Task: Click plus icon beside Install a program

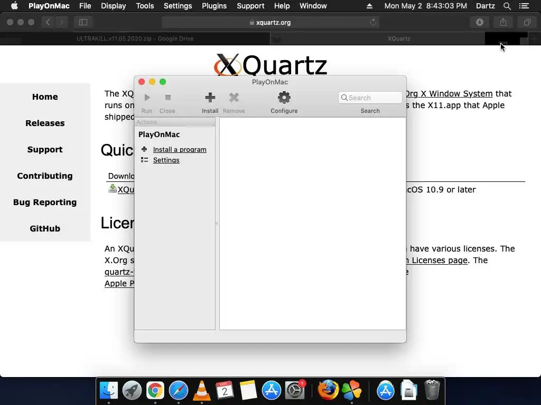Action: point(144,149)
